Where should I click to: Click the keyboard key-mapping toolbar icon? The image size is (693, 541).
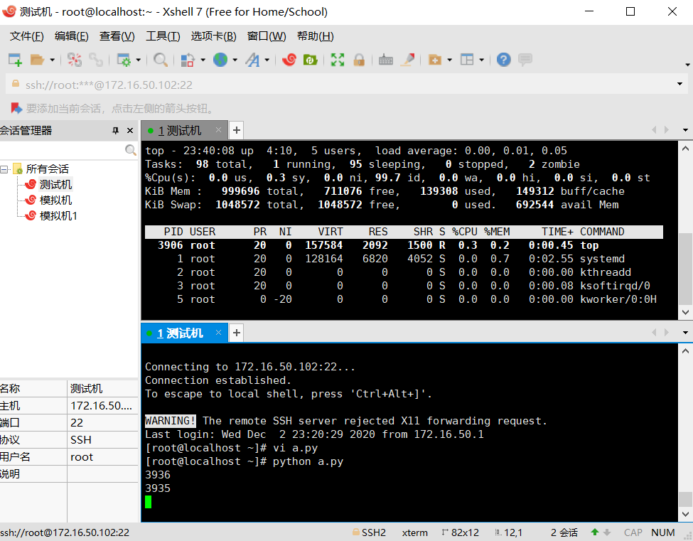[x=386, y=60]
